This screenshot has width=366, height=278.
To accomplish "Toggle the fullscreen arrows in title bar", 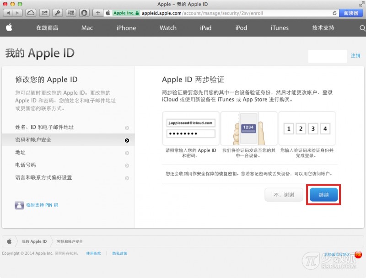I will pos(362,4).
